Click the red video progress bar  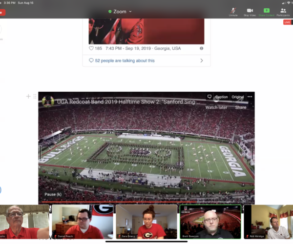(x=119, y=202)
